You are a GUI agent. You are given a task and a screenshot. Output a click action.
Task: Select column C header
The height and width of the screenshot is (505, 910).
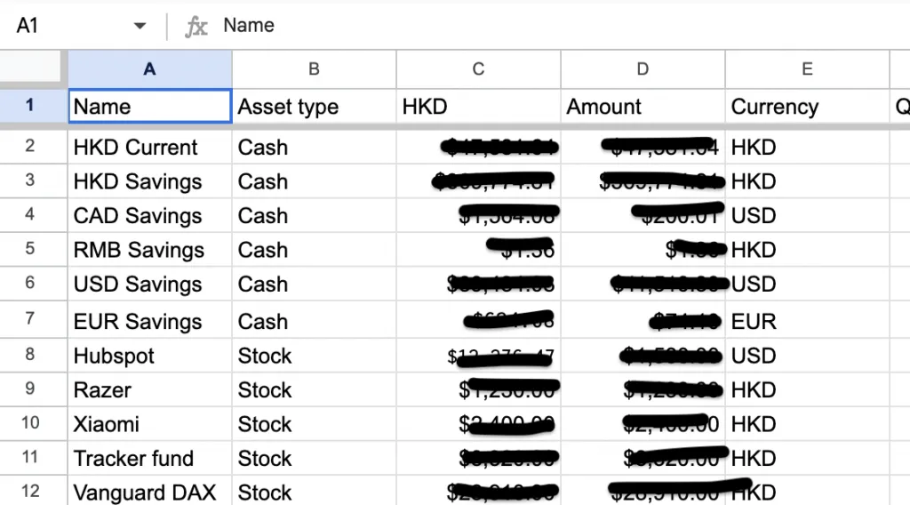478,69
